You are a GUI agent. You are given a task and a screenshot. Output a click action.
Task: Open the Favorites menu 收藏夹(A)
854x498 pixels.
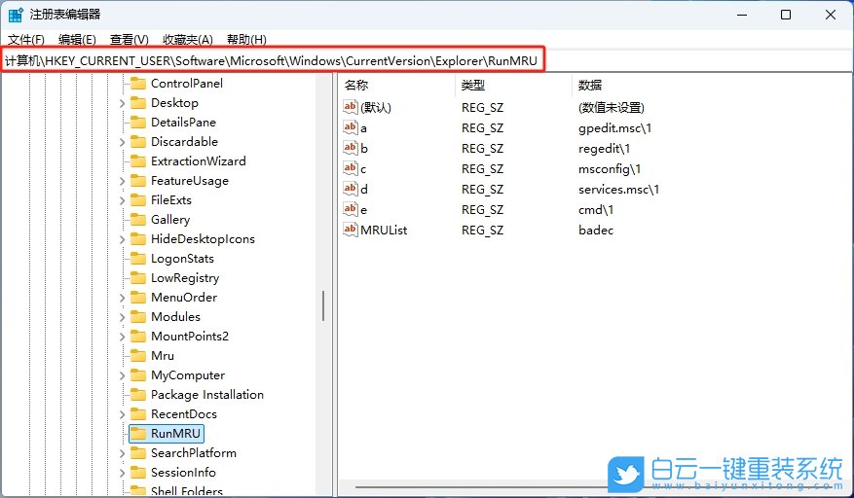187,40
